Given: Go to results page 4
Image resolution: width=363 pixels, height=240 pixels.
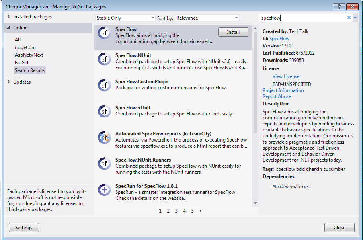Looking at the screenshot, I should pyautogui.click(x=184, y=211).
